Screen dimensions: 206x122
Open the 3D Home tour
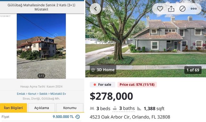103,70
